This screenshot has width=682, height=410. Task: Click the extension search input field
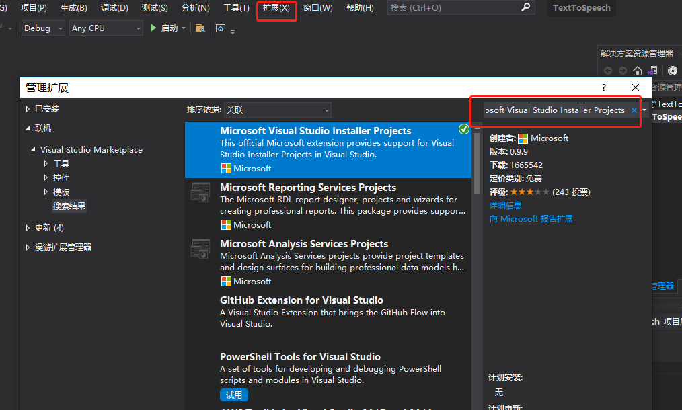pyautogui.click(x=556, y=110)
